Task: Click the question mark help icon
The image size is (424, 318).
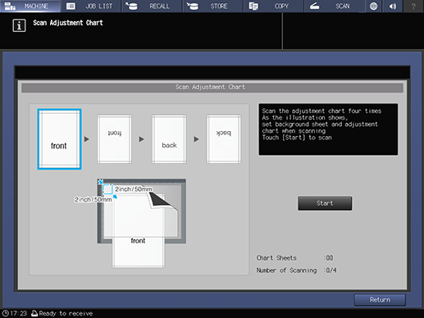Action: tap(413, 6)
